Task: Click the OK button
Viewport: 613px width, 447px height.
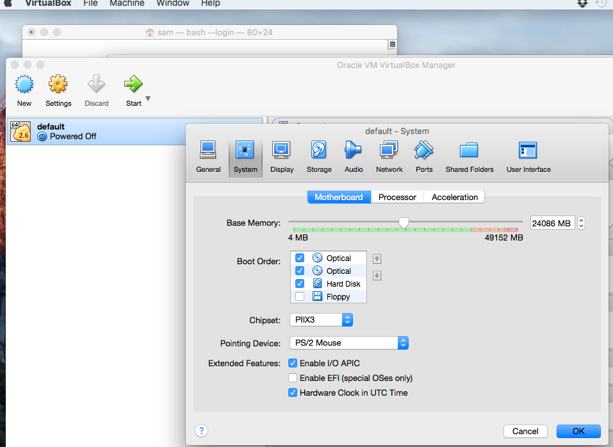Action: [x=578, y=431]
